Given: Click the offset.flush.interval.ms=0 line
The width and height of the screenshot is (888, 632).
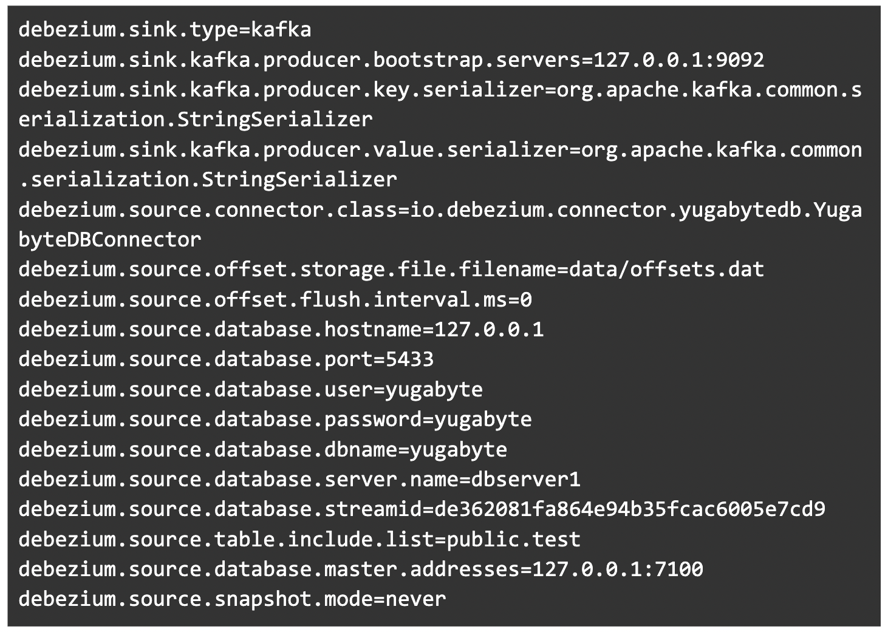Looking at the screenshot, I should click(275, 299).
